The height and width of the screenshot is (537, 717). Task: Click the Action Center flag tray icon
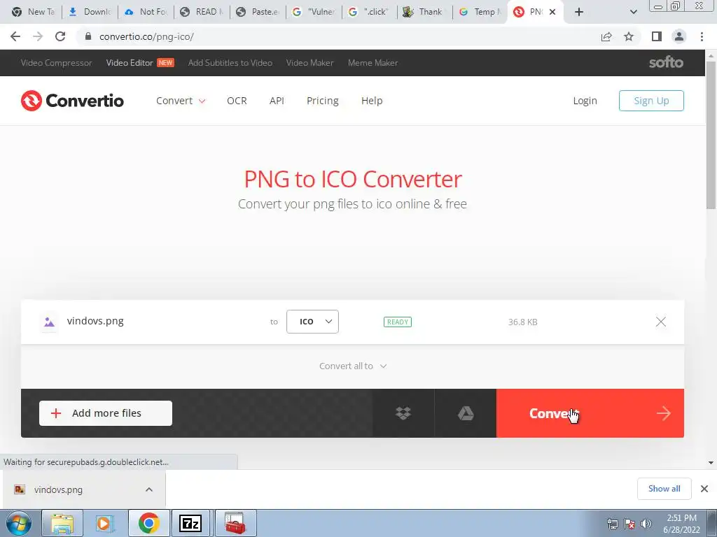(x=629, y=524)
